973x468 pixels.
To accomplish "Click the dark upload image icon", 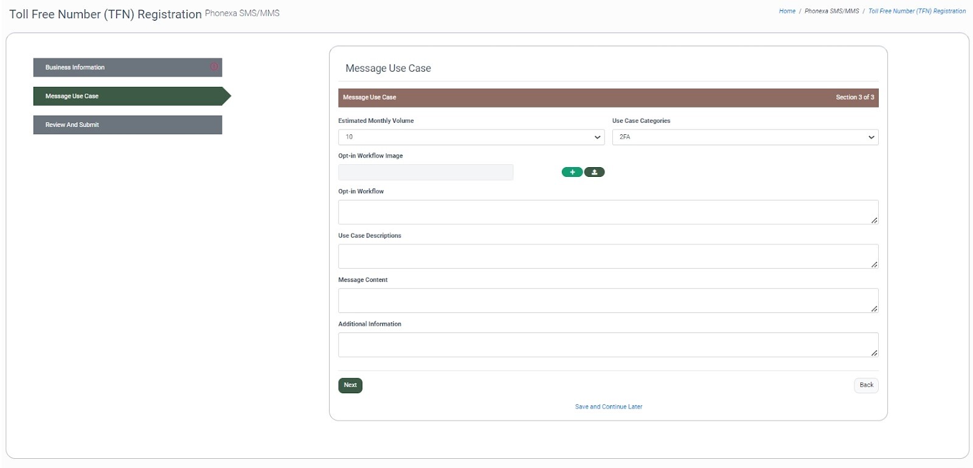I will pos(594,172).
